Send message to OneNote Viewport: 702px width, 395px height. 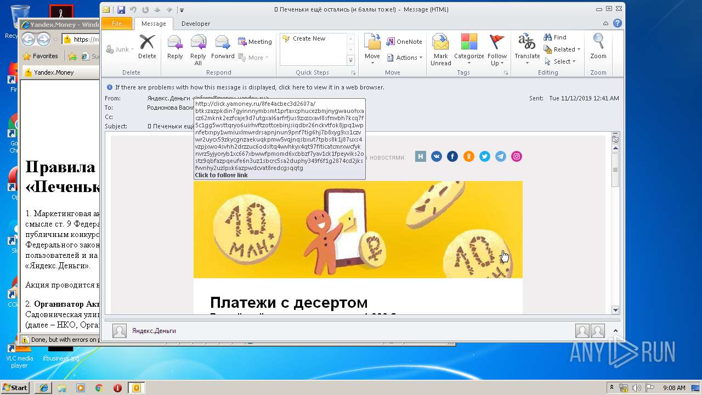(x=405, y=42)
